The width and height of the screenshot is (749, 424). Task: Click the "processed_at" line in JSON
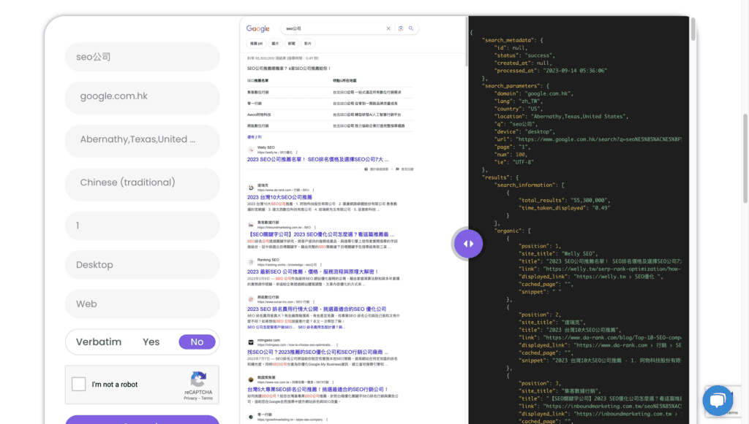550,71
